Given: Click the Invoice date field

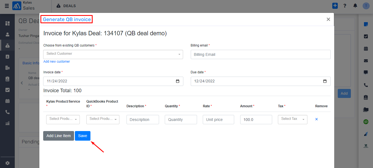Looking at the screenshot, I should [113, 81].
